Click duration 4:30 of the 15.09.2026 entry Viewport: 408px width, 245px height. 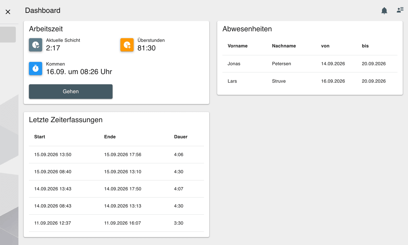coord(179,172)
